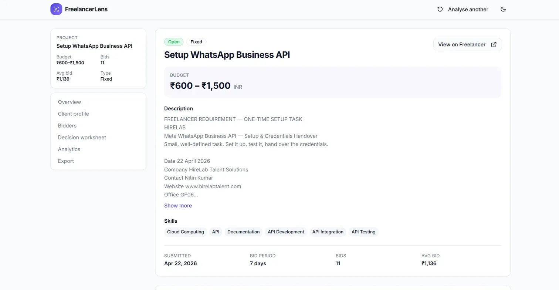Click the external link icon on View on Freelancer
Screen dimensions: 559x290
(x=494, y=44)
